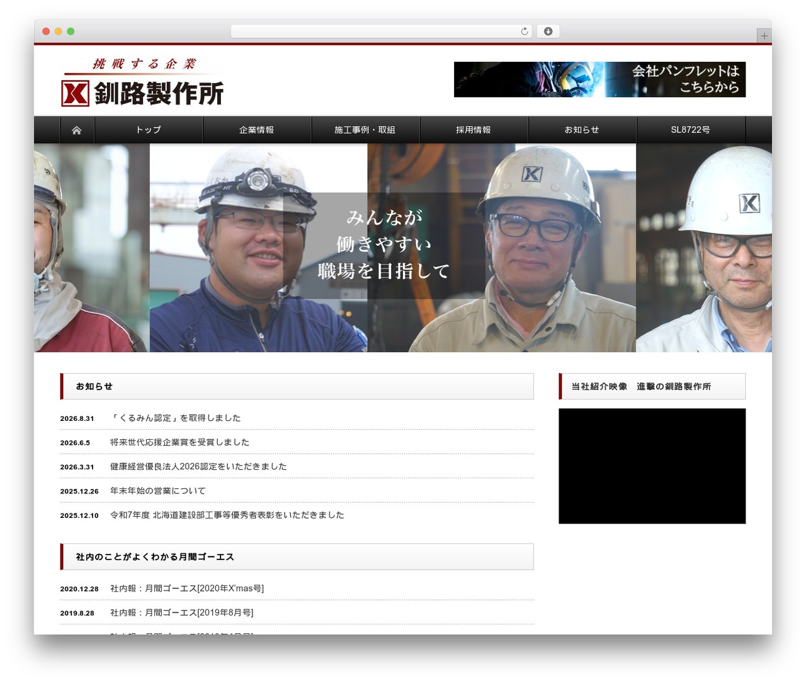Minimize the window with the yellow button
The width and height of the screenshot is (806, 683).
click(59, 32)
